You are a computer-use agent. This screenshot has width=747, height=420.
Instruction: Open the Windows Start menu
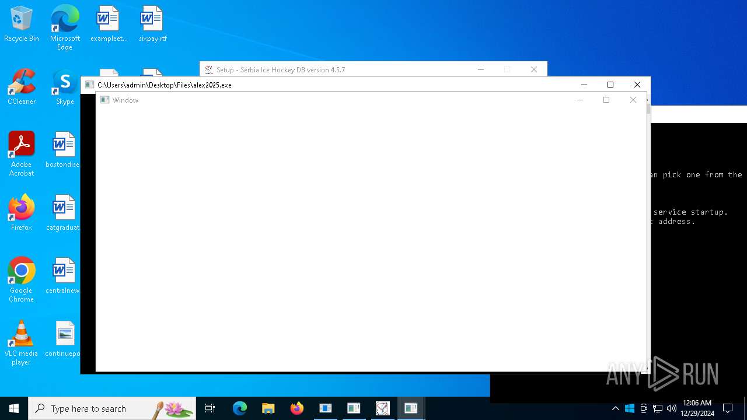[x=14, y=408]
